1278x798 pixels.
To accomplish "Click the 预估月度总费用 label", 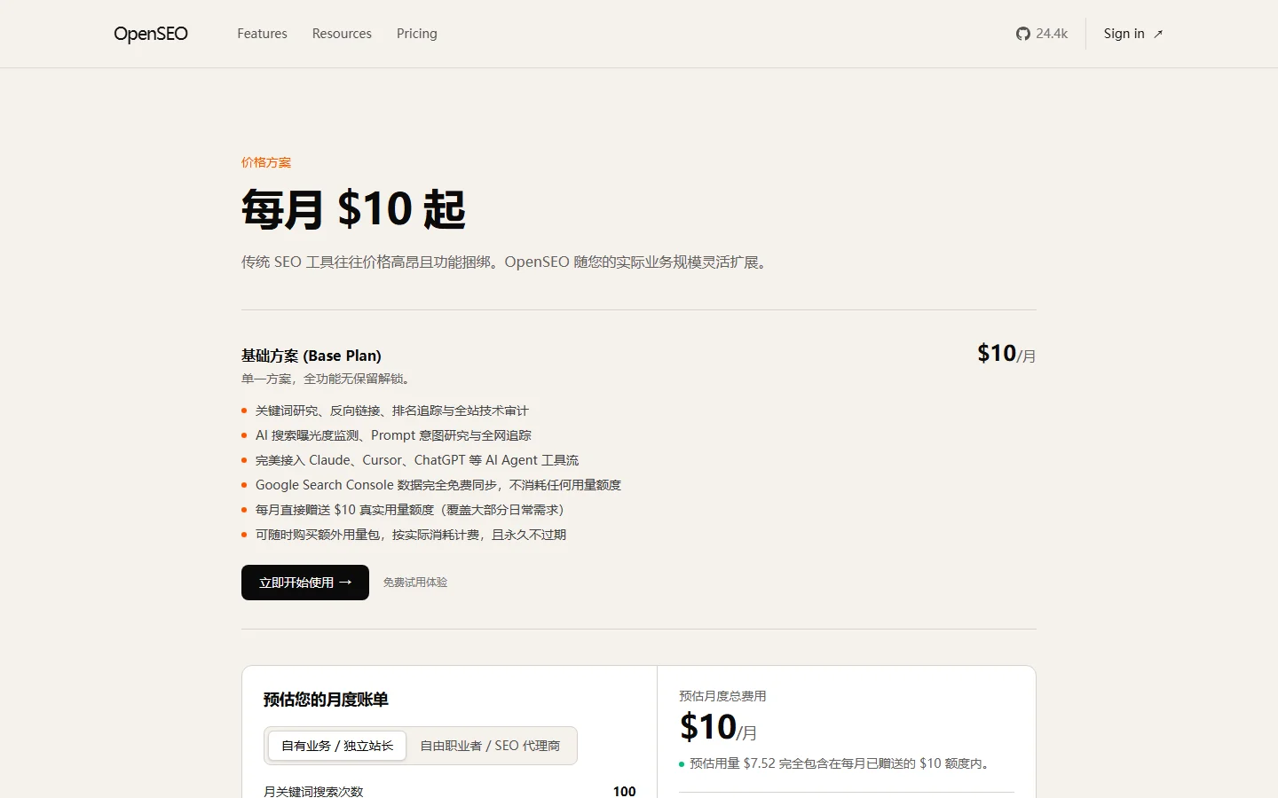I will (x=722, y=696).
